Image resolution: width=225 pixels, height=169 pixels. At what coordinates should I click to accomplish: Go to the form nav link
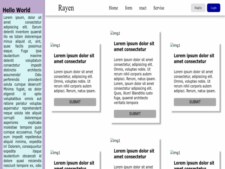[x=129, y=8]
